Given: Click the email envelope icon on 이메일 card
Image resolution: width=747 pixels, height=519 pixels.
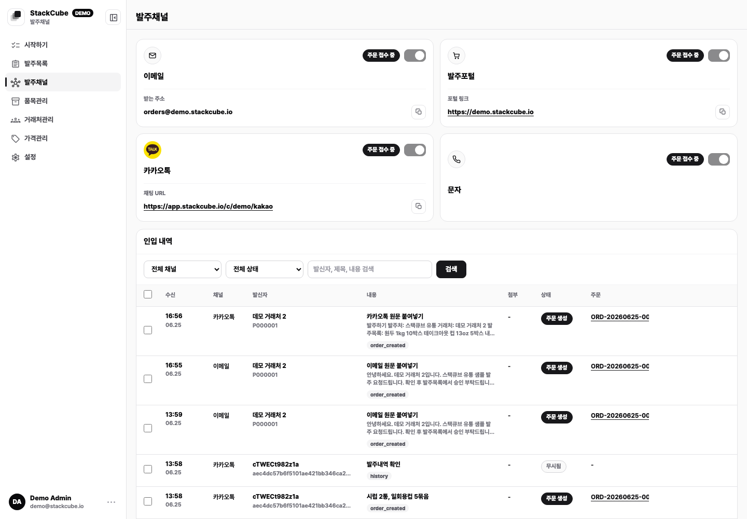Looking at the screenshot, I should (x=153, y=56).
